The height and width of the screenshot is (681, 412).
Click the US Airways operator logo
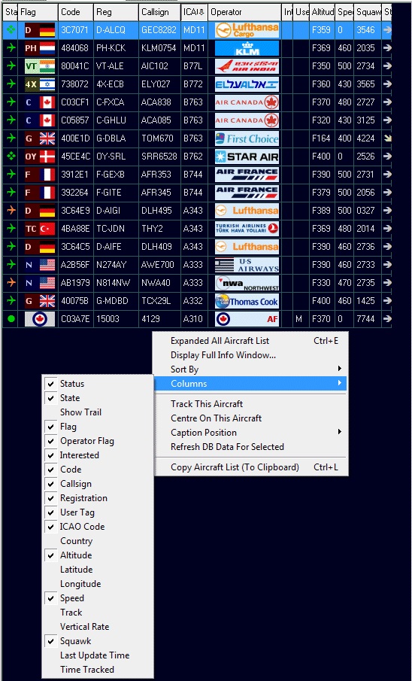(x=247, y=264)
